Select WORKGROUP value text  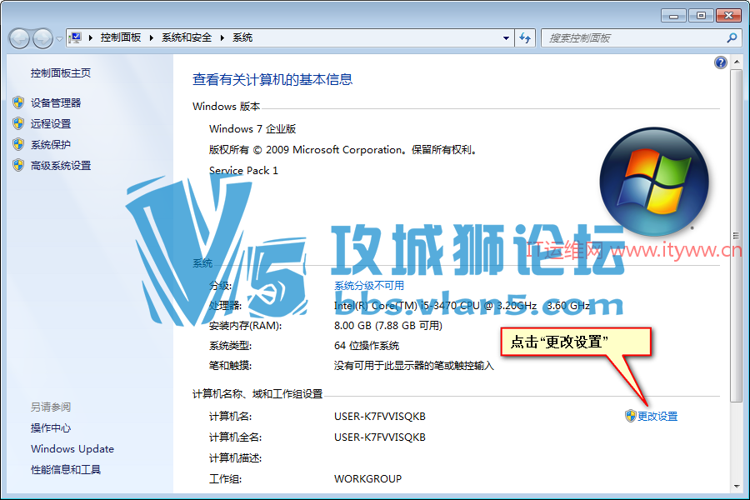click(367, 478)
